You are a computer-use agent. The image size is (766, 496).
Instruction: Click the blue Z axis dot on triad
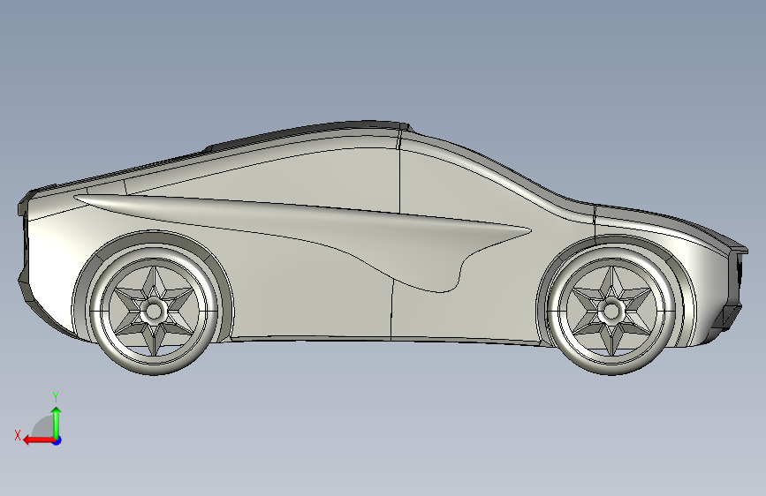pos(57,440)
